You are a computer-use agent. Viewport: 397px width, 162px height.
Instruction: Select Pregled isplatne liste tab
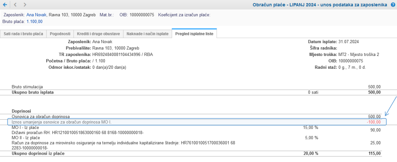point(194,34)
